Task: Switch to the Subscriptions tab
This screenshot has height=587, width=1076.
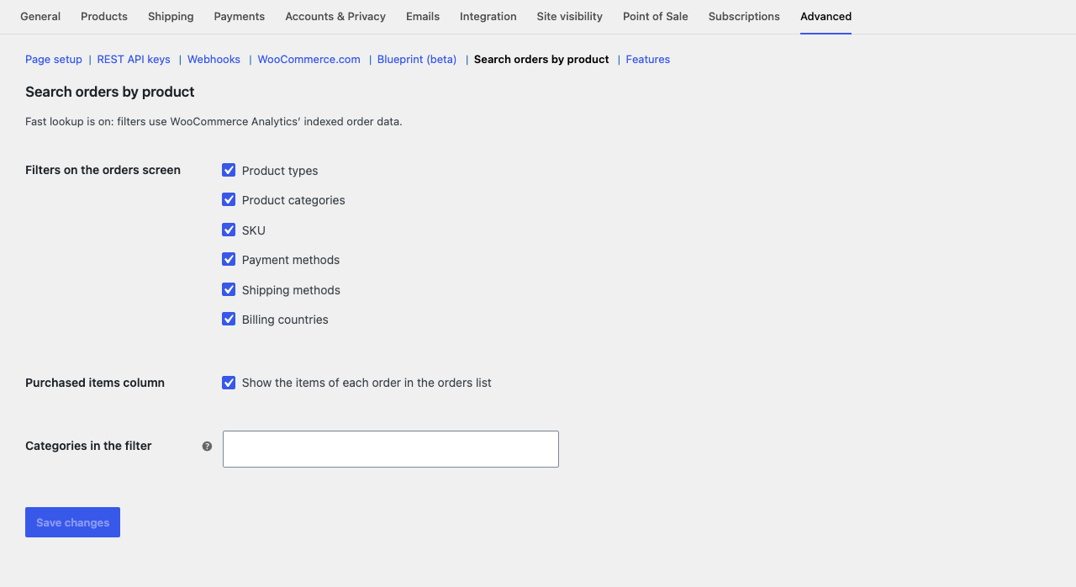Action: point(744,17)
